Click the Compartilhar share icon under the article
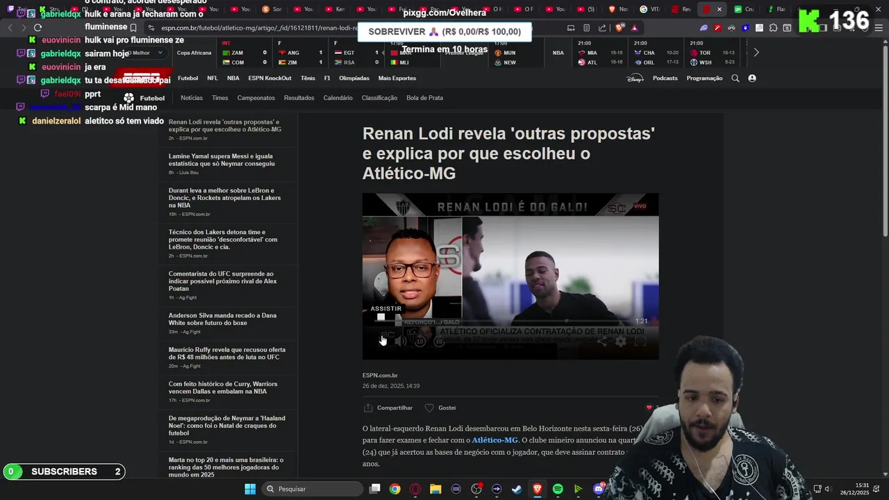 [x=368, y=408]
